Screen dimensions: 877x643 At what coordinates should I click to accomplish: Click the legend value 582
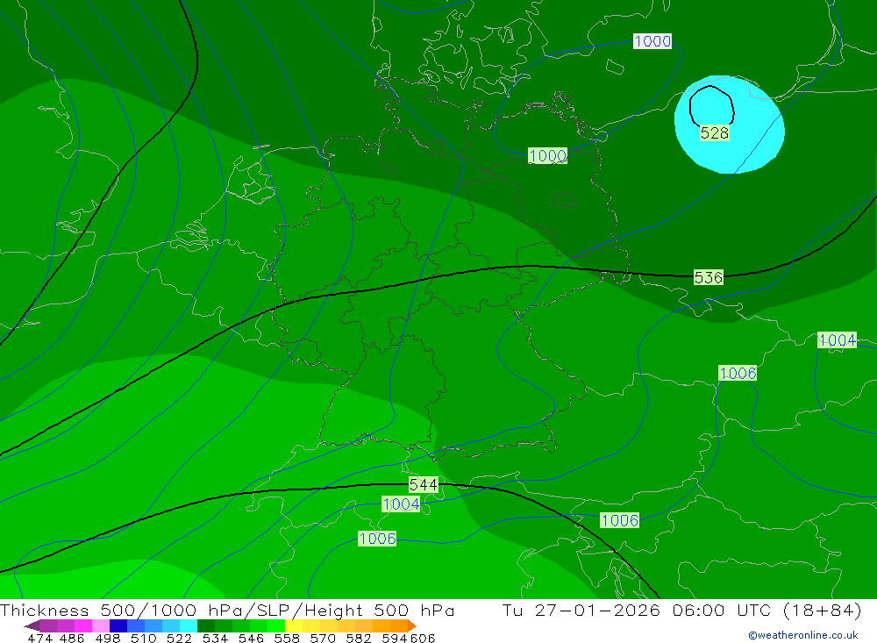358,638
